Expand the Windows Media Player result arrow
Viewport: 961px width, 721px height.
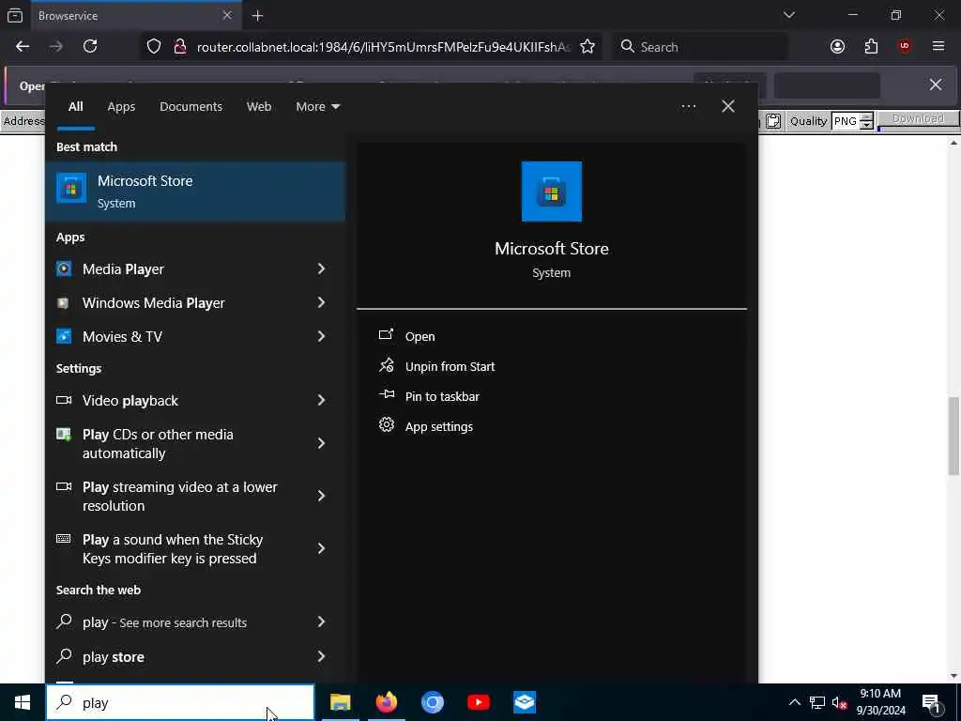pyautogui.click(x=321, y=302)
